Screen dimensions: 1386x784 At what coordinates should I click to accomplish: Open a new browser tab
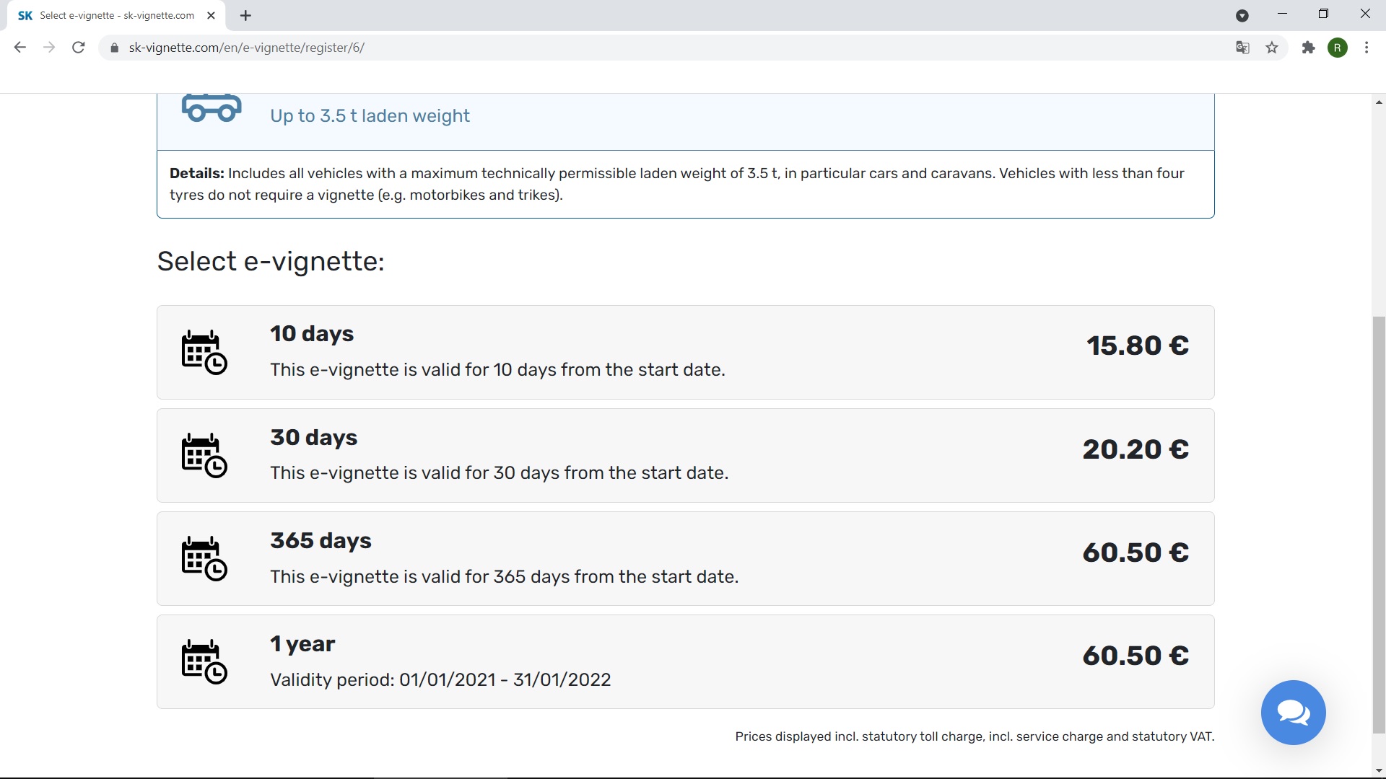(245, 15)
